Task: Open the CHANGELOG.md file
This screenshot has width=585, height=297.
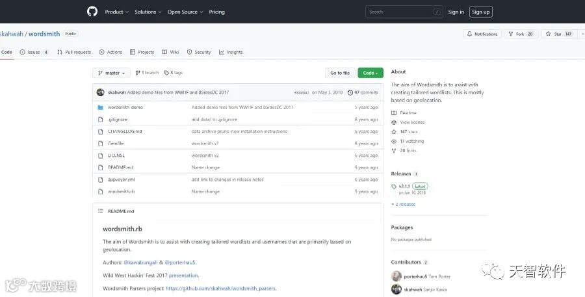Action: point(125,131)
